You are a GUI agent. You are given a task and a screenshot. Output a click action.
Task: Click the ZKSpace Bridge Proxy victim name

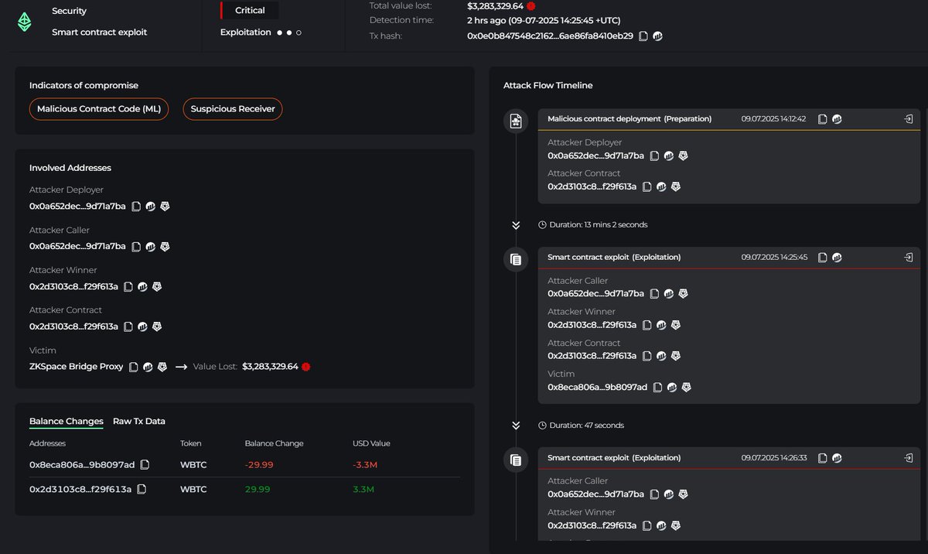[76, 367]
